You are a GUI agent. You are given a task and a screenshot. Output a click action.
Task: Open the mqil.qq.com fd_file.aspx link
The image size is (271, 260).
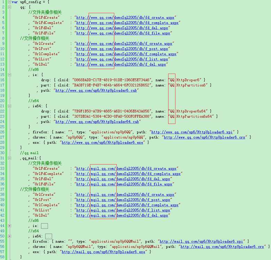tap(124, 184)
